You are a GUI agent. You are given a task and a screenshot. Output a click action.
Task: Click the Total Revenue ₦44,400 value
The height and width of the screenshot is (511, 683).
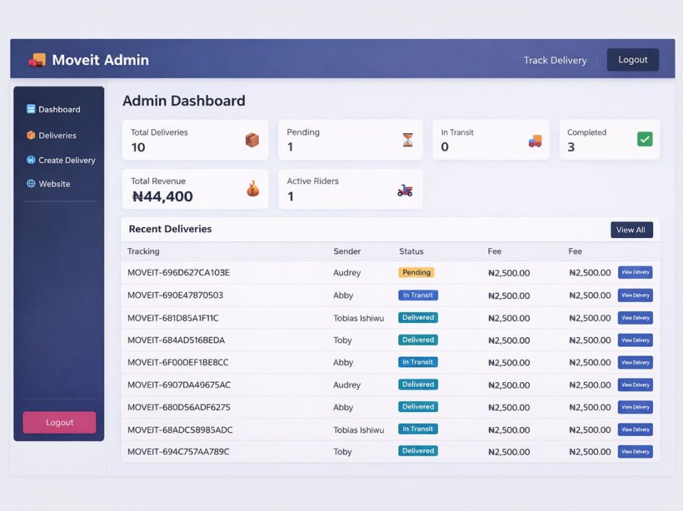(x=163, y=196)
